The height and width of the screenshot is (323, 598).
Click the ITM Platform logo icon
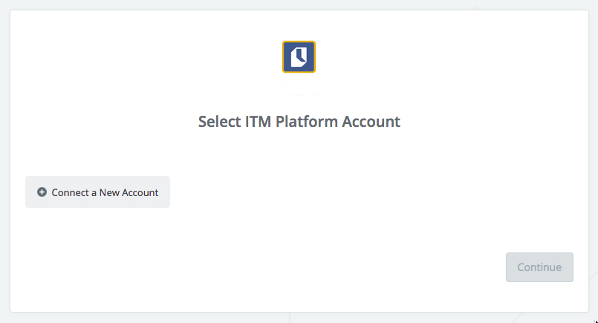(x=299, y=57)
